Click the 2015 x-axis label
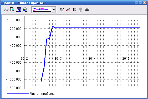Image resolution: width=148 pixels, height=99 pixels. [x=126, y=59]
